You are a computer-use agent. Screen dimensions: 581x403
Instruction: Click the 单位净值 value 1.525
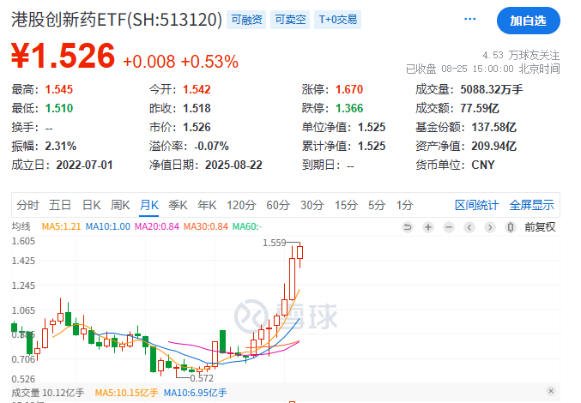coord(372,127)
